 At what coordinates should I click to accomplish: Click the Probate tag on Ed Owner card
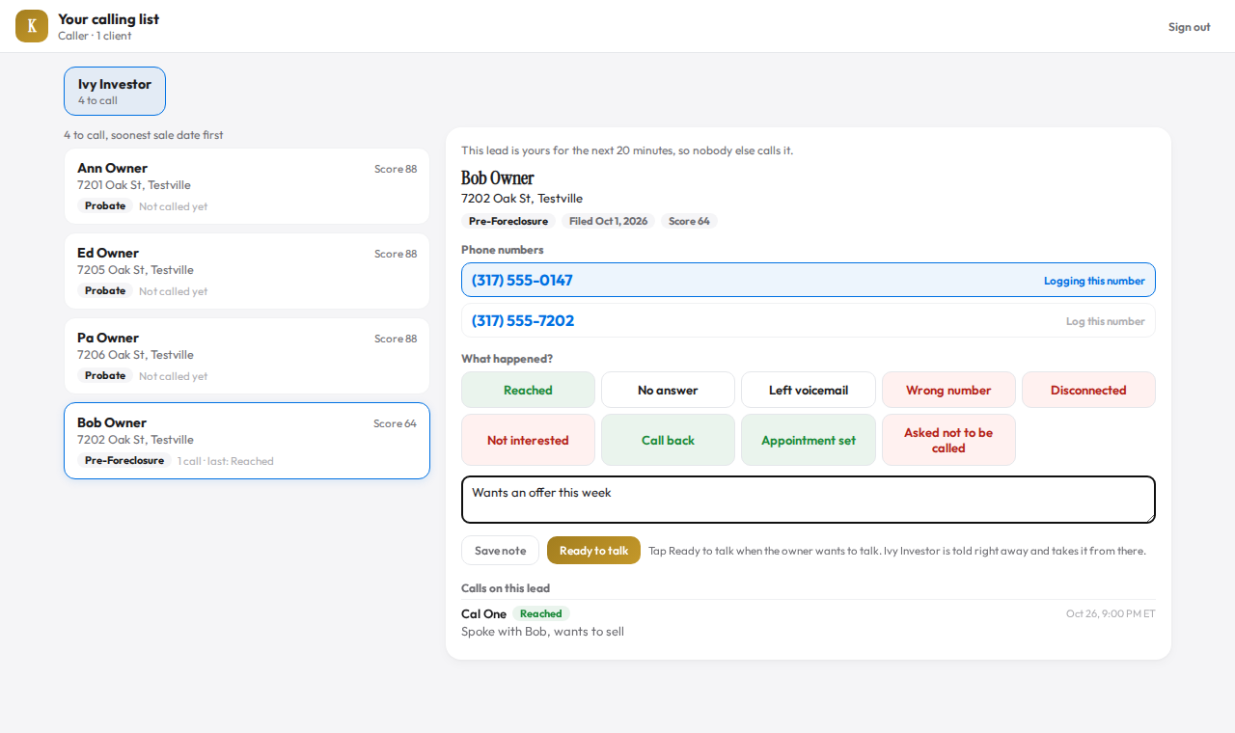pyautogui.click(x=105, y=291)
